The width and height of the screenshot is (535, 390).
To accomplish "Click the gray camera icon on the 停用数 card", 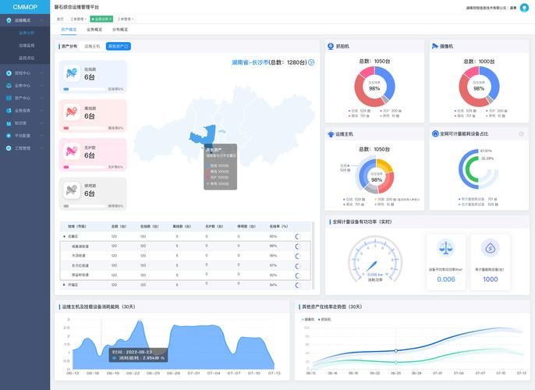I will tap(72, 190).
